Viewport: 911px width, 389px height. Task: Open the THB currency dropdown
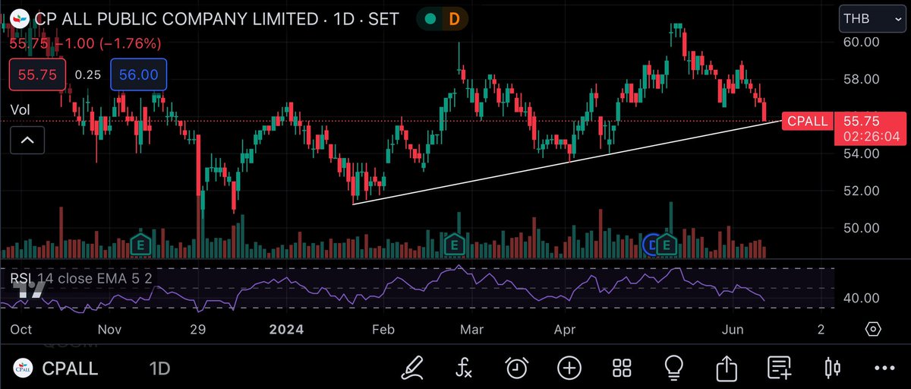(873, 18)
